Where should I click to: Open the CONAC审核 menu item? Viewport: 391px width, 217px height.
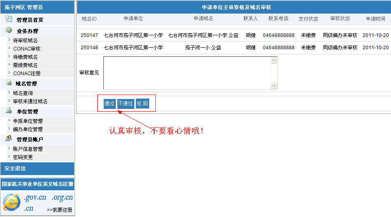coord(27,49)
